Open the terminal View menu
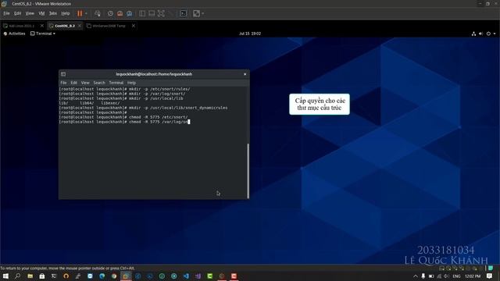Image resolution: width=500 pixels, height=281 pixels. (85, 83)
